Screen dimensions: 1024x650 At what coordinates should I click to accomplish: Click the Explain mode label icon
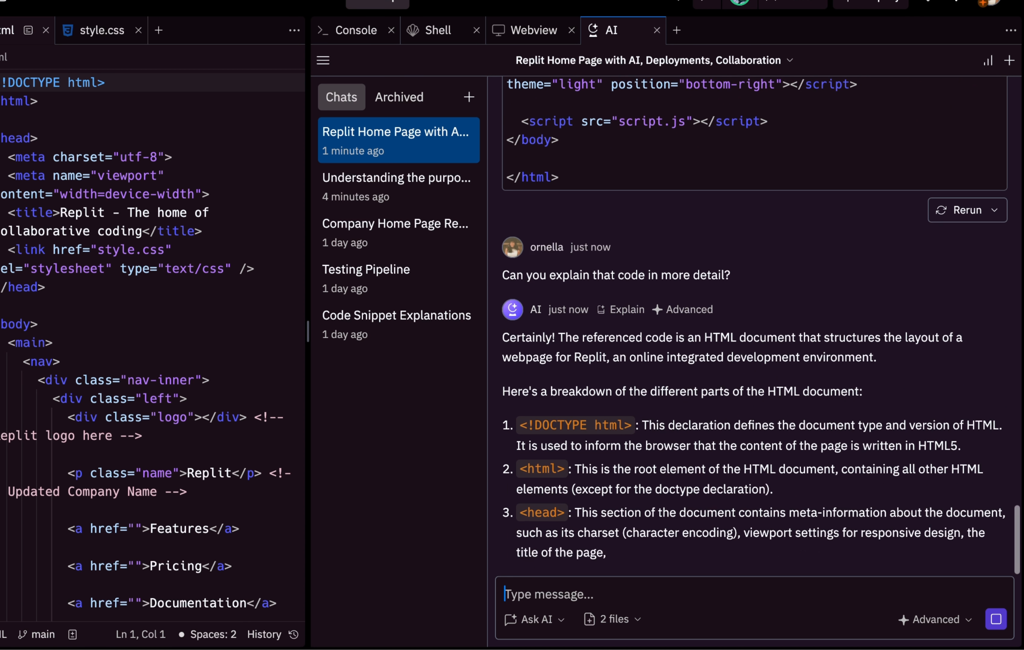pyautogui.click(x=601, y=309)
